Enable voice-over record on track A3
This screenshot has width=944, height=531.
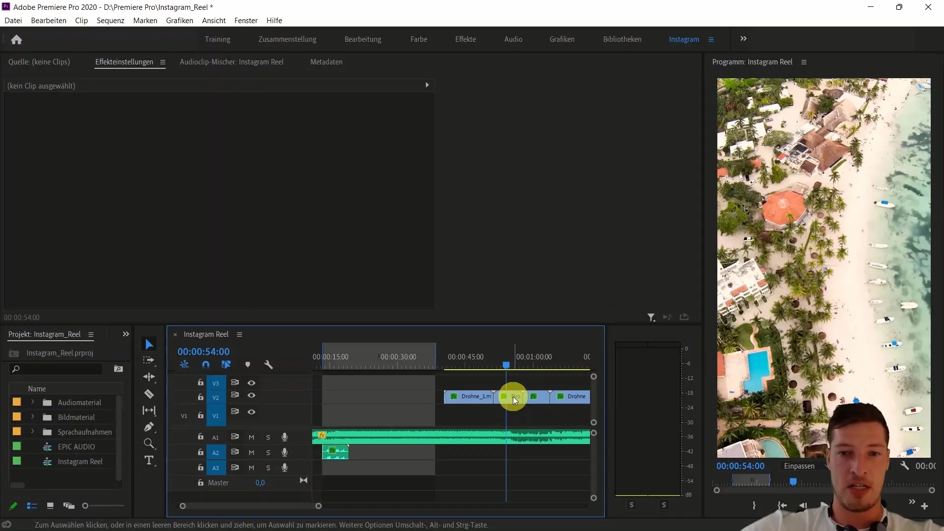pos(284,468)
